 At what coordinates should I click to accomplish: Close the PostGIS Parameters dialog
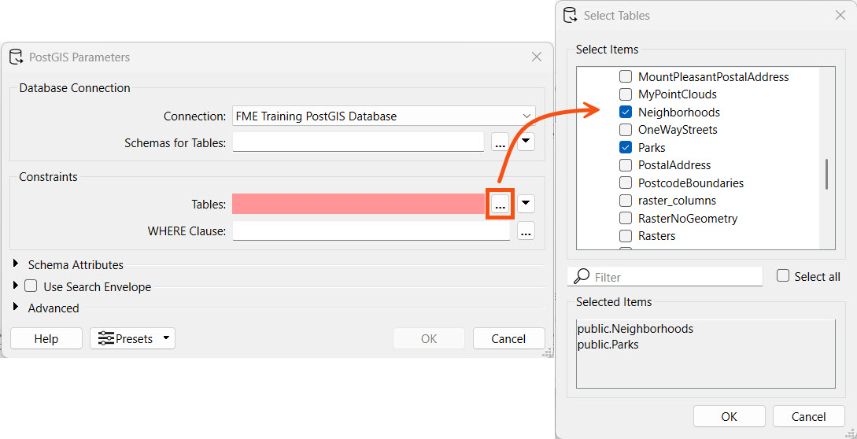[x=537, y=57]
